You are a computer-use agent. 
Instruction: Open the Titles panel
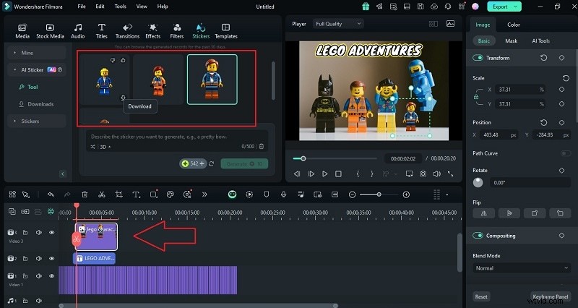click(101, 31)
